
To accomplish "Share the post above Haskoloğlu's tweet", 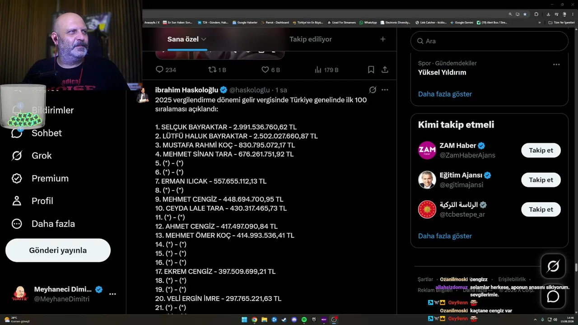I will pyautogui.click(x=385, y=70).
